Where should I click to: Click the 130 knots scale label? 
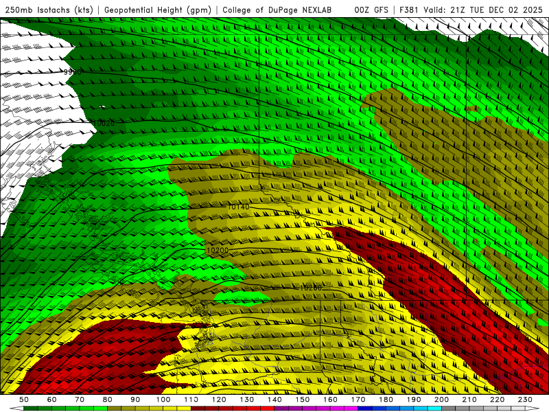coord(247,400)
